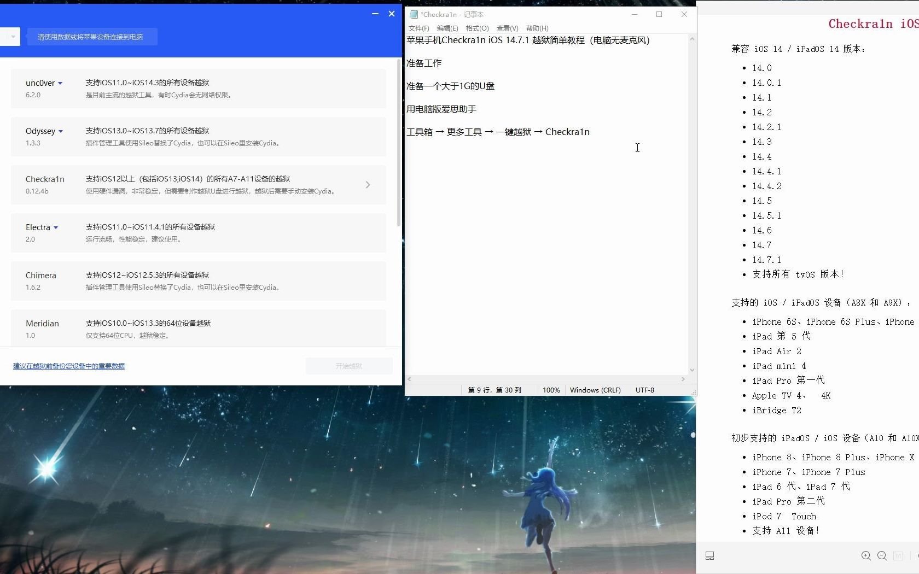Click iBridge T2 in device list
919x574 pixels.
[776, 410]
